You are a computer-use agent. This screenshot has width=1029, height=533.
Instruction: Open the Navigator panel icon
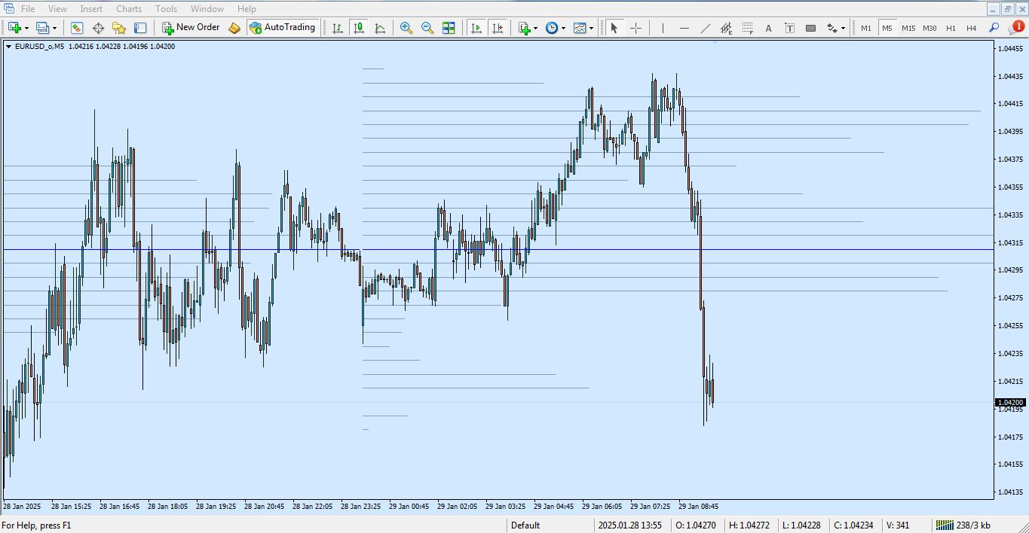click(x=119, y=28)
